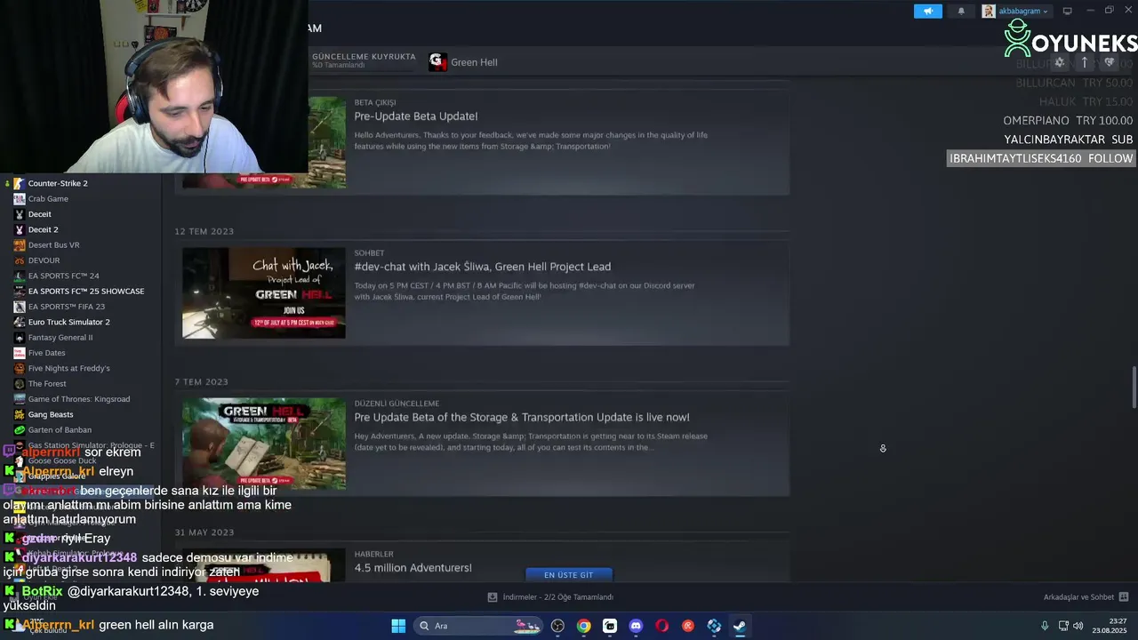1138x640 pixels.
Task: Expand the akbabagram account dropdown
Action: [1022, 12]
